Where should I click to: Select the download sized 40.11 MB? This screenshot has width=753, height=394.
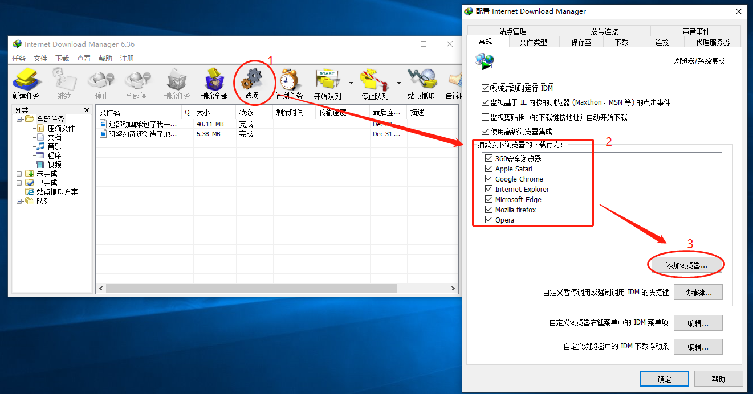(277, 124)
